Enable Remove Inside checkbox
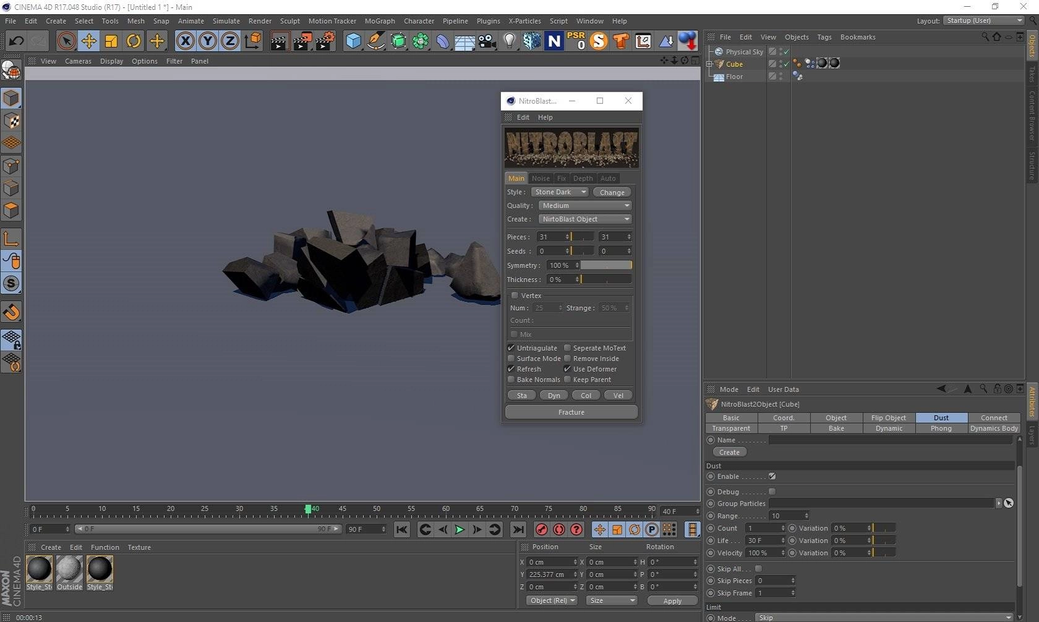Viewport: 1039px width, 622px height. (567, 359)
